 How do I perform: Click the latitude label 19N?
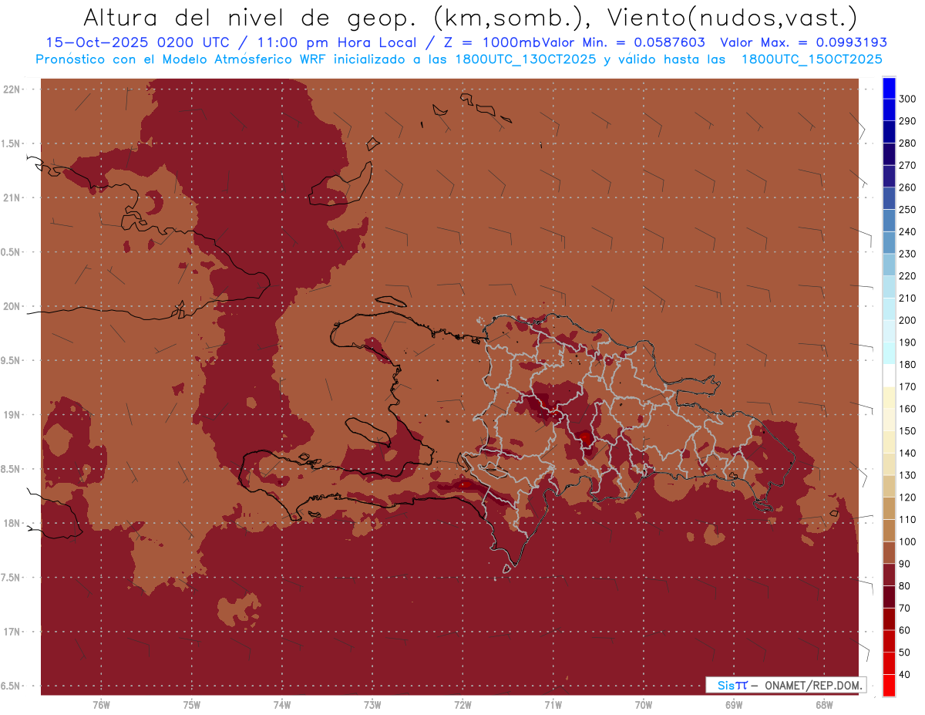pos(12,415)
